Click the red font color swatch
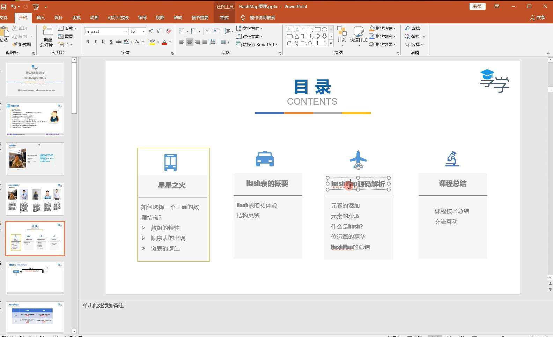553x337 pixels. (x=164, y=42)
